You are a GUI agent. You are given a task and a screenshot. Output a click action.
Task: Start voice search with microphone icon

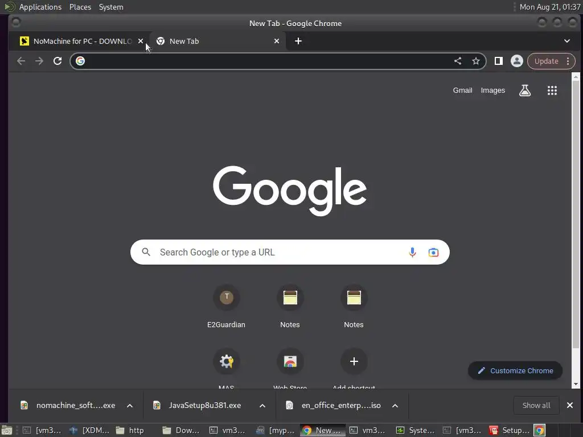tap(412, 252)
